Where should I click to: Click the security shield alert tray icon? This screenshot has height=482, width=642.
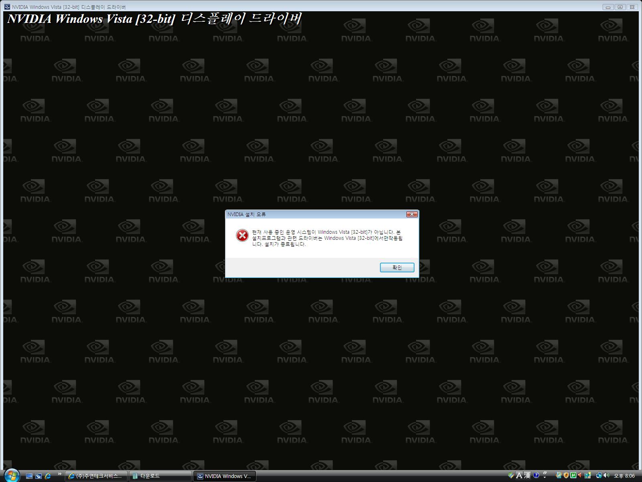pyautogui.click(x=566, y=476)
